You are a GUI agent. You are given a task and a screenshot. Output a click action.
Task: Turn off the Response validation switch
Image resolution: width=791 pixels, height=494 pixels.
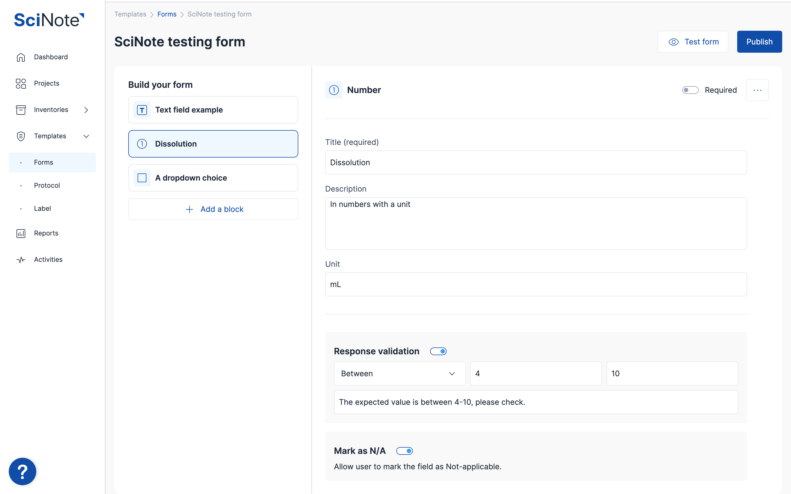438,351
